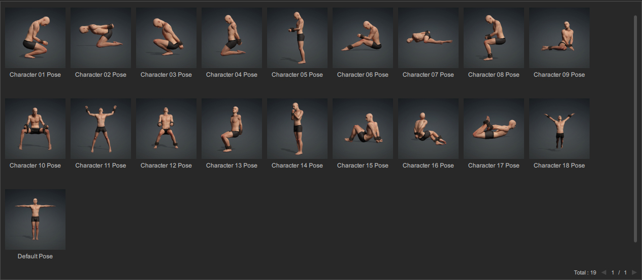The height and width of the screenshot is (280, 642).
Task: Select the Character 13 Pose thumbnail
Action: click(232, 129)
